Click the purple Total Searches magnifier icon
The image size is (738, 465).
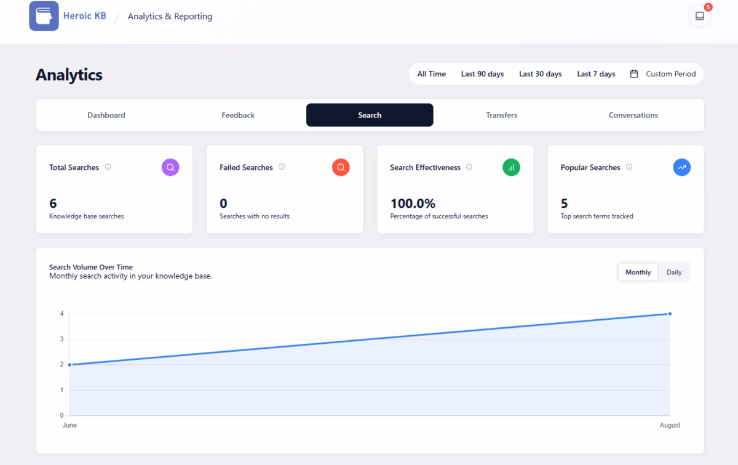(x=170, y=167)
